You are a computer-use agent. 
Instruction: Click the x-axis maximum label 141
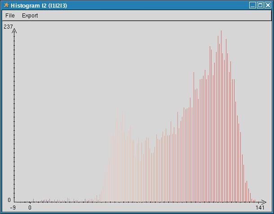pyautogui.click(x=260, y=208)
